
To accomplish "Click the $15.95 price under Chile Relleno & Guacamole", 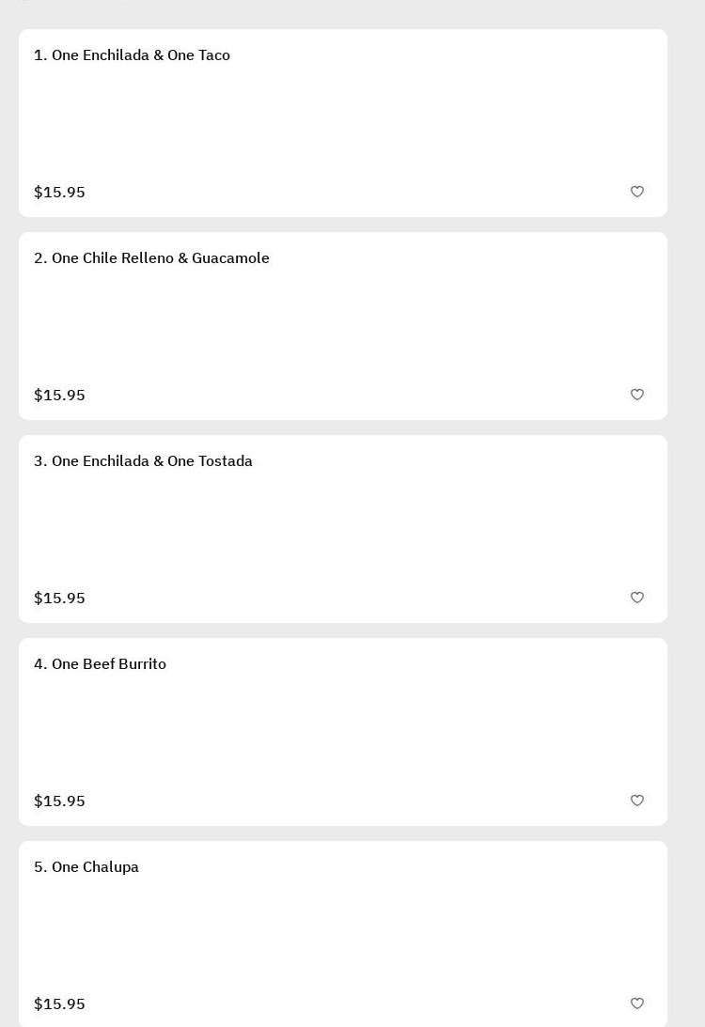I will [59, 396].
